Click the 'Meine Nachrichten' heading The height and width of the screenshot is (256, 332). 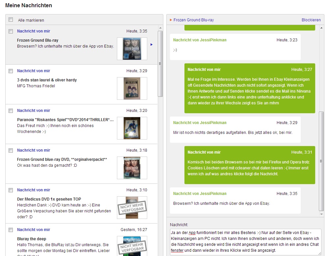[29, 5]
